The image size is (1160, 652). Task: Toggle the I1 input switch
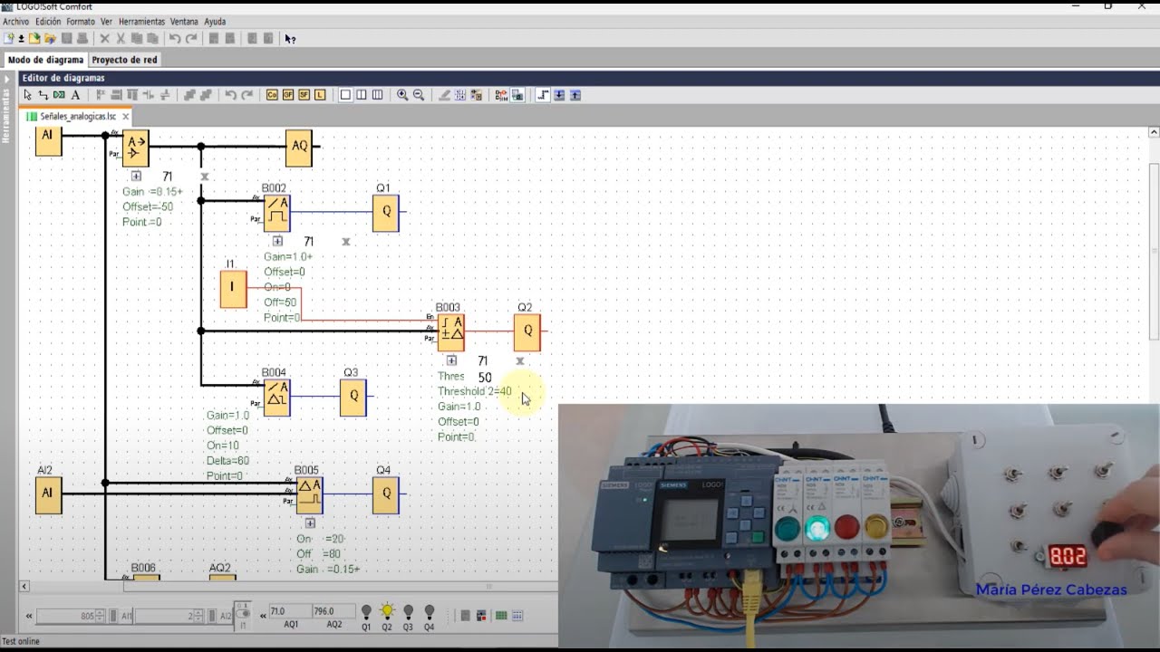point(243,616)
